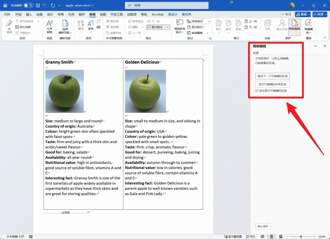Image resolution: width=330 pixels, height=239 pixels.
Task: Click the Focus (专注) mode status bar icon
Action: [251, 237]
